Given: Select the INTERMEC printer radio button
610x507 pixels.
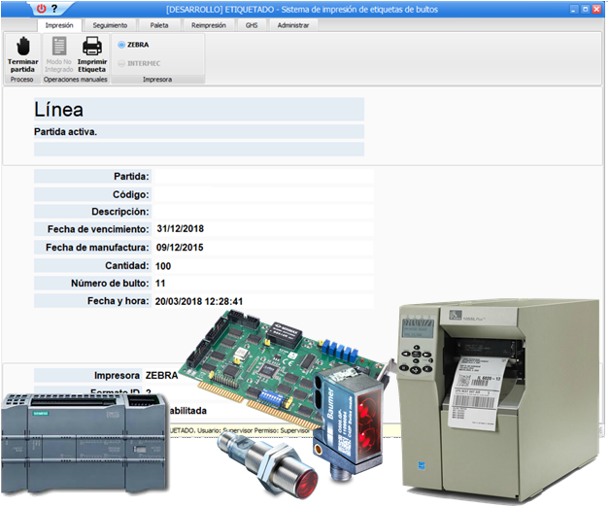Looking at the screenshot, I should pyautogui.click(x=121, y=63).
